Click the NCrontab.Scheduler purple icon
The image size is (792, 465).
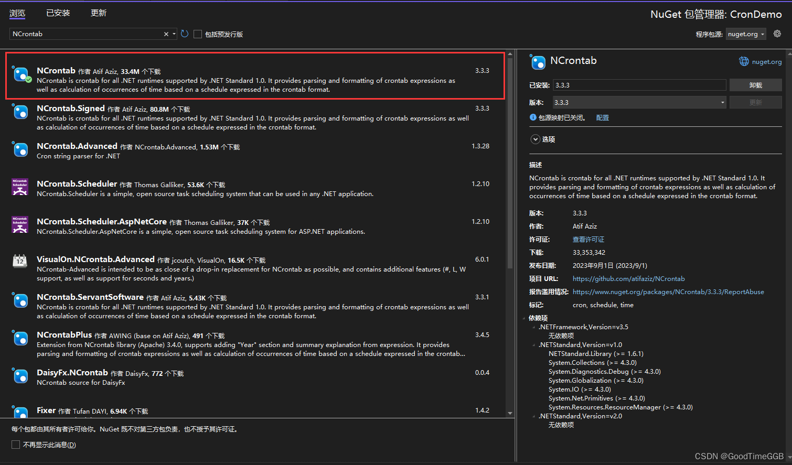pos(20,187)
